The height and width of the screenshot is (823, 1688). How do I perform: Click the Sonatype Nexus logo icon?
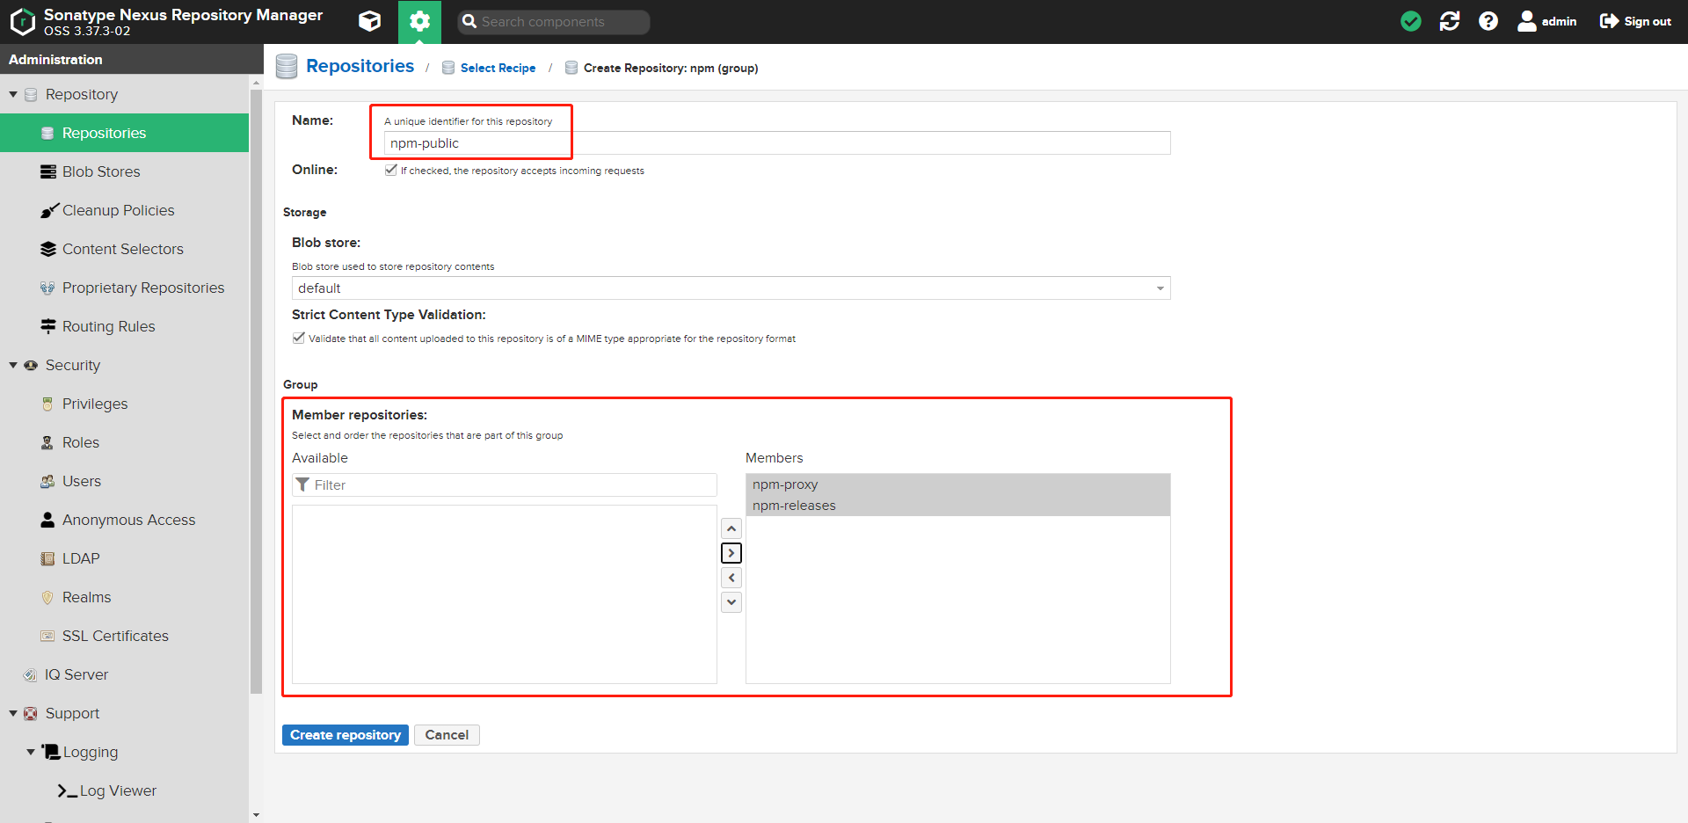coord(22,22)
